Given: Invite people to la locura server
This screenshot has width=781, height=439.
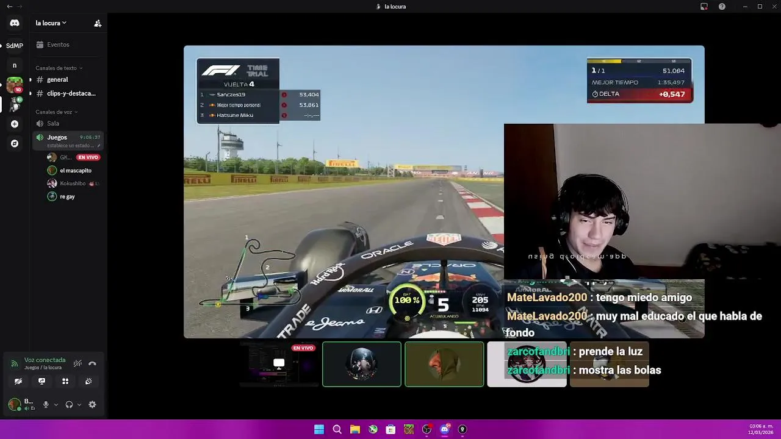Looking at the screenshot, I should 98,23.
